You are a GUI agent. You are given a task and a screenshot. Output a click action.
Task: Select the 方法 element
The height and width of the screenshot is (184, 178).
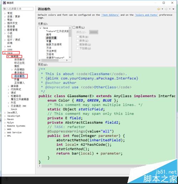click(x=49, y=48)
